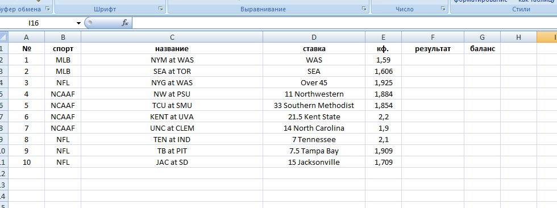Select column E header

383,37
